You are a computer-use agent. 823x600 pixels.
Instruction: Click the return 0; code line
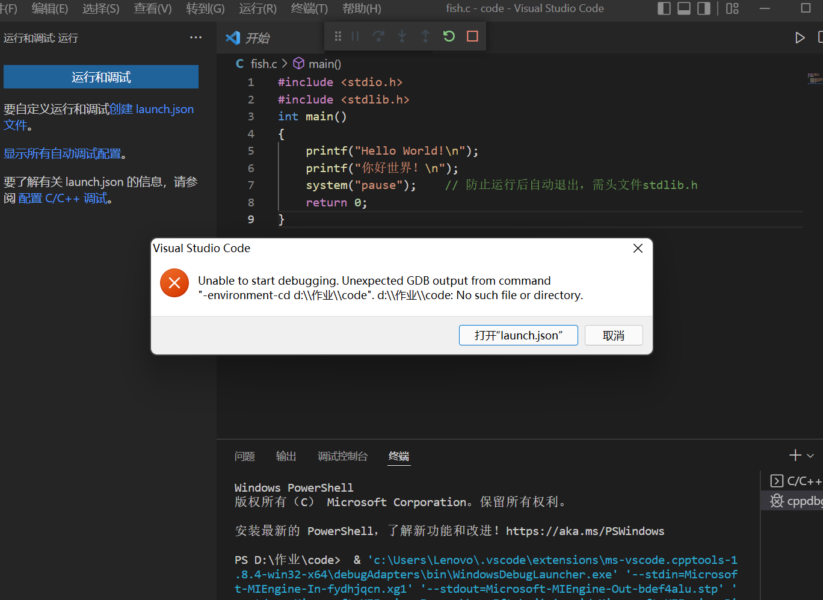point(336,203)
